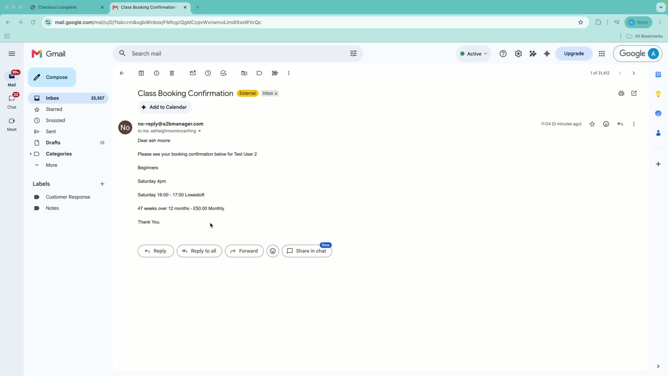Print the email using the printer icon
668x376 pixels.
(621, 93)
